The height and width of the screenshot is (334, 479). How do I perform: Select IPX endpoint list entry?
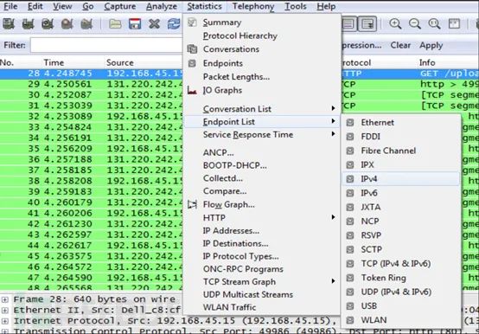[367, 164]
